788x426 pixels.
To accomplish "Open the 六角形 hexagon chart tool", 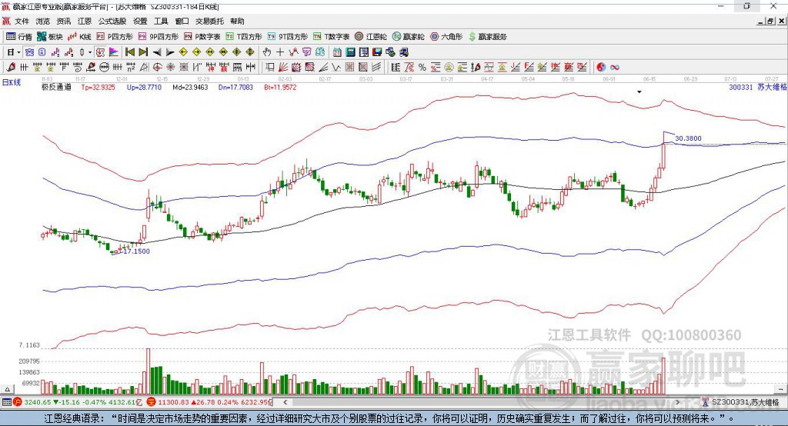I will pyautogui.click(x=446, y=37).
